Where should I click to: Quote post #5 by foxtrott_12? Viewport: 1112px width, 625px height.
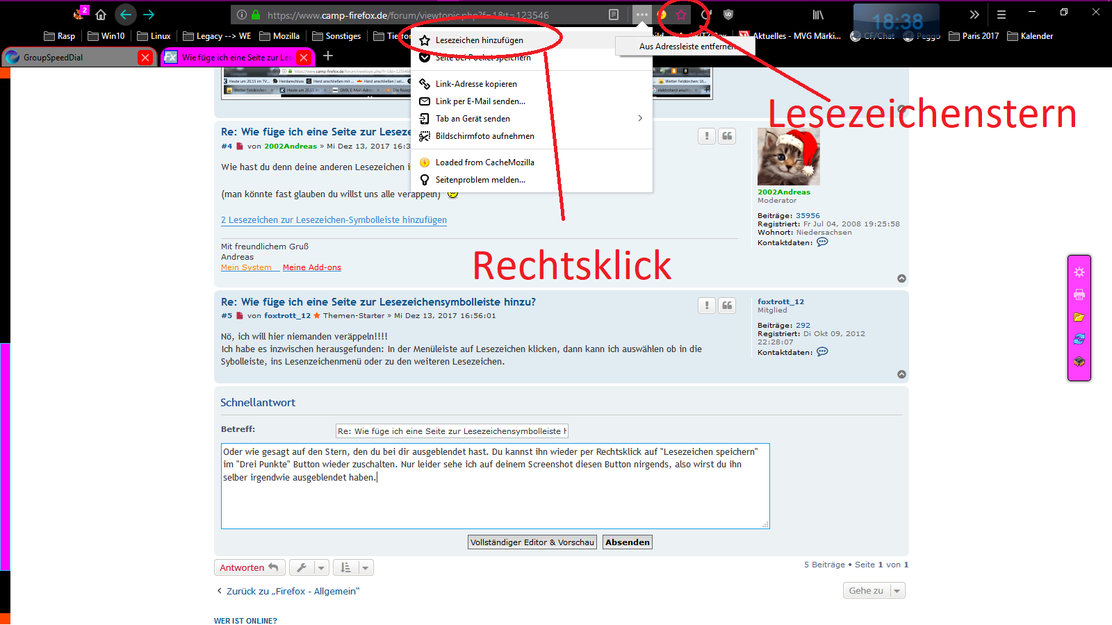click(727, 306)
